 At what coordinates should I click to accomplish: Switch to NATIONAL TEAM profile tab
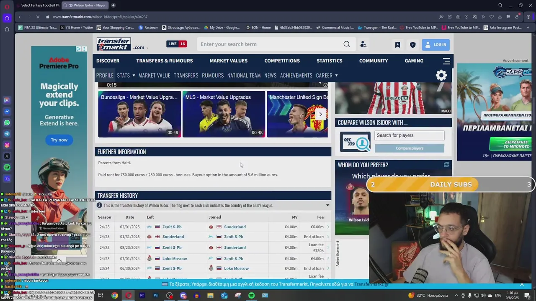click(244, 75)
